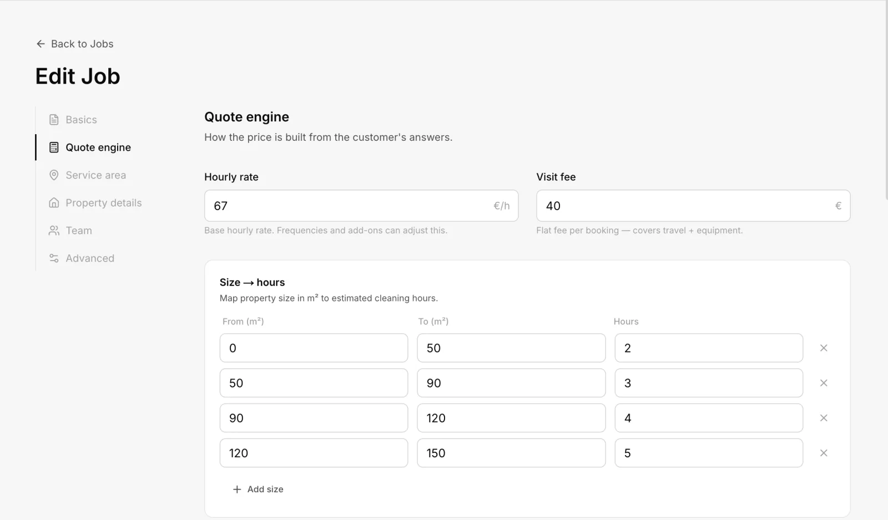
Task: Click the Basics document icon in sidebar
Action: click(54, 120)
